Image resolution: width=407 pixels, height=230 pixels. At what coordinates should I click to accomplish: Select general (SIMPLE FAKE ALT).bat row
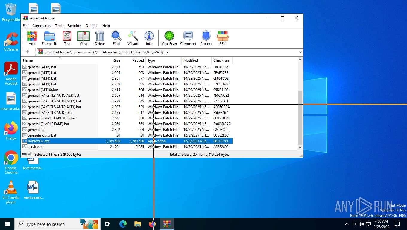pos(127,118)
